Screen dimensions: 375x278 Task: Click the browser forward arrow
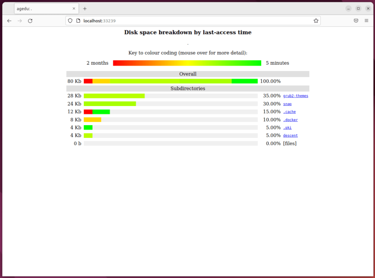[x=19, y=20]
